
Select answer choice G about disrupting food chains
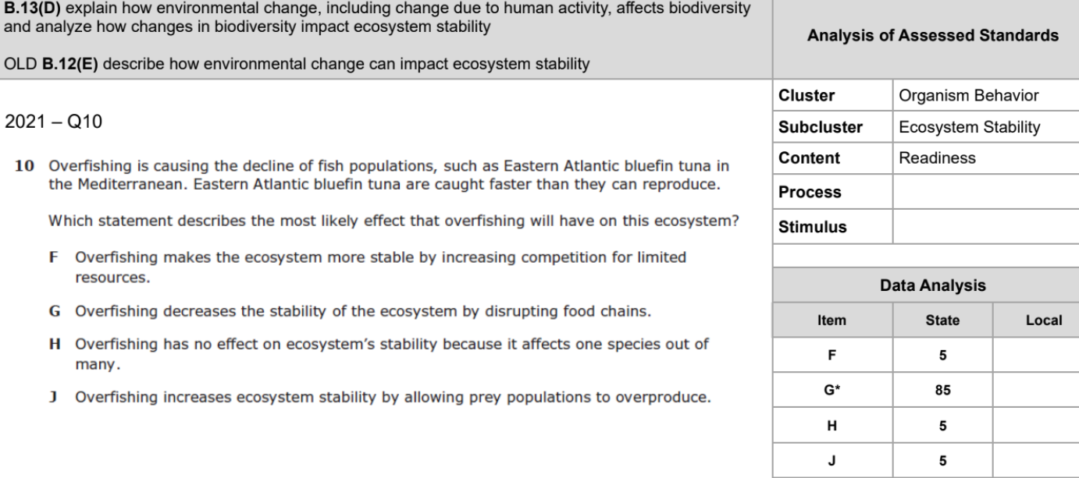pos(351,313)
